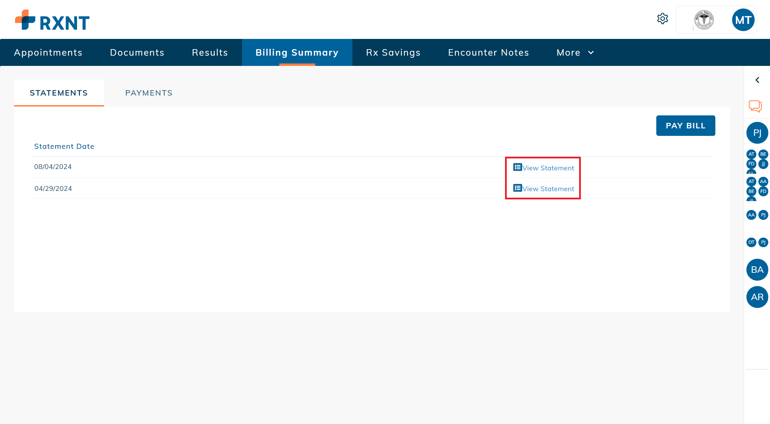Select the PJ conversation avatar in sidebar
Screen dimensions: 770x424
tap(757, 133)
